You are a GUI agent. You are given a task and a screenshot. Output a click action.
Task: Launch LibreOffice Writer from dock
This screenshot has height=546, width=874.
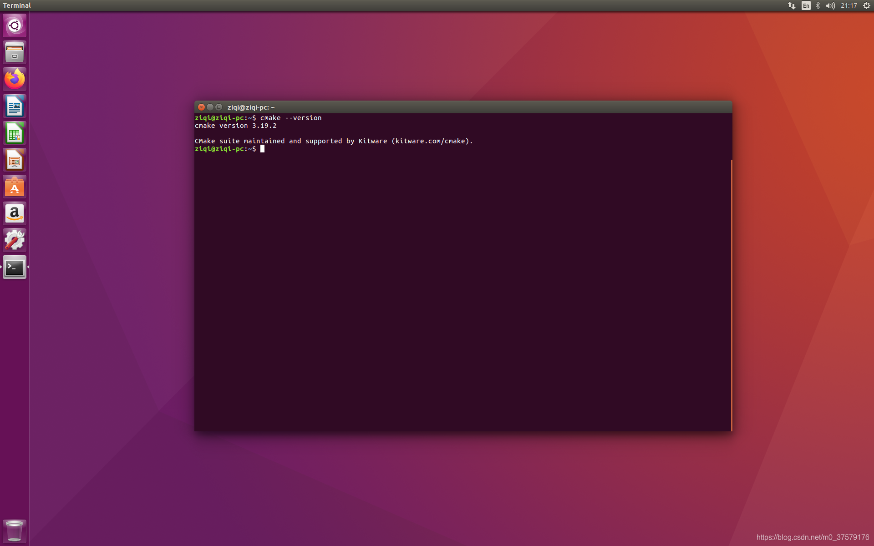[x=15, y=106]
